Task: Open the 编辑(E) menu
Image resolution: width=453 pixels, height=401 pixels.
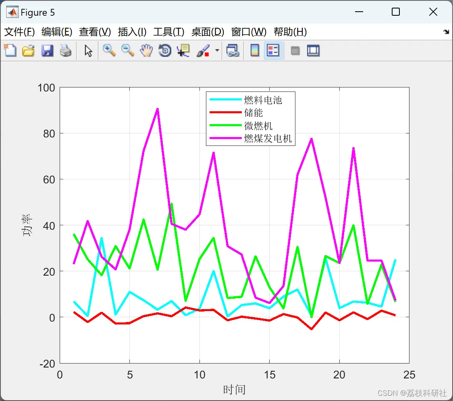Action: [x=57, y=32]
